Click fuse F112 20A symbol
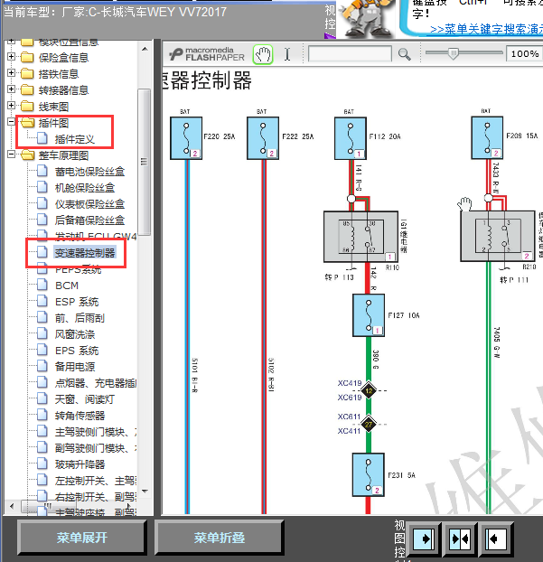Image resolution: width=543 pixels, height=562 pixels. pos(351,138)
